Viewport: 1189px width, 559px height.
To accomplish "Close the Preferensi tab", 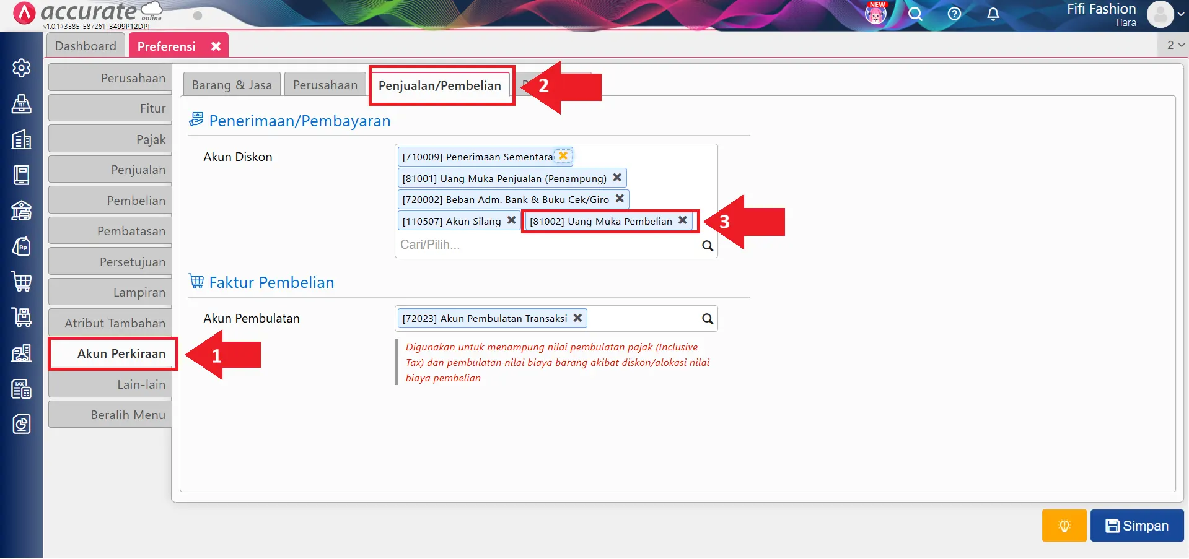I will (x=216, y=46).
